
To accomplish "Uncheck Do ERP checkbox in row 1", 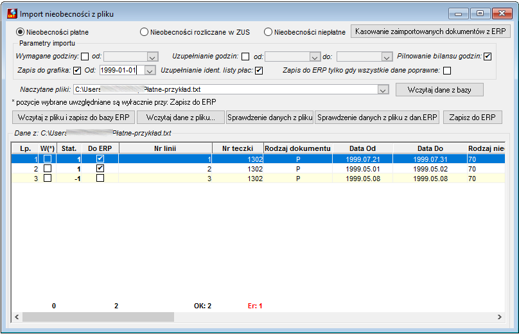I will (100, 159).
